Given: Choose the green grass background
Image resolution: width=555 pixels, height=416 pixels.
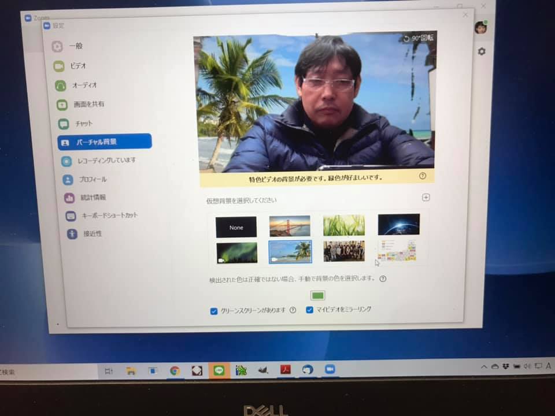Looking at the screenshot, I should click(343, 225).
